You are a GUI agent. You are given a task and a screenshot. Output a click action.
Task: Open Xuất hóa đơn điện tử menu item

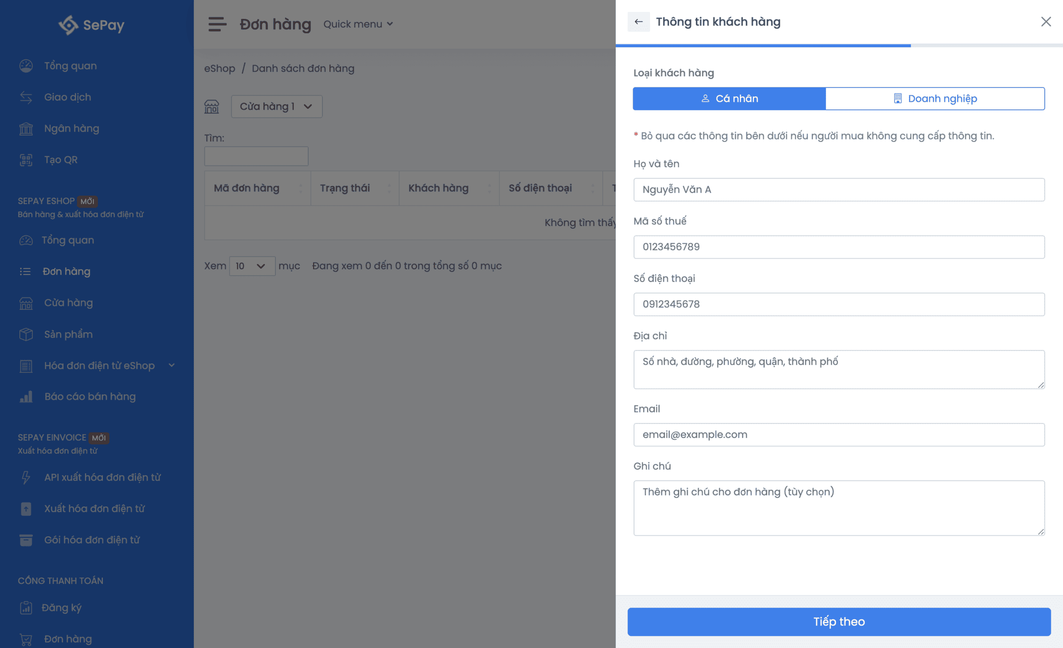[94, 508]
